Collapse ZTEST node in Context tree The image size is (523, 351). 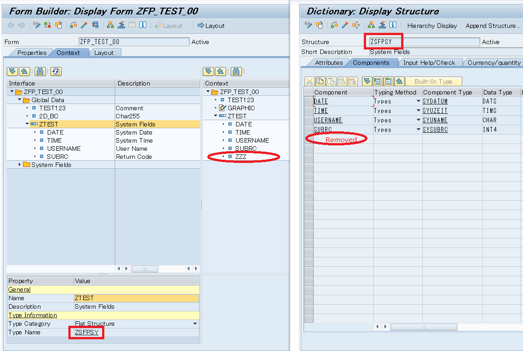pyautogui.click(x=216, y=116)
